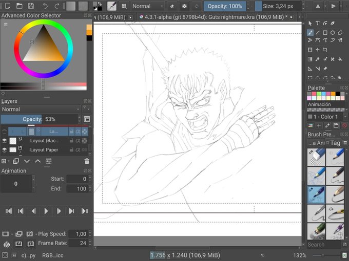
Task: Open the layer blending mode Normal dropdown
Action: pyautogui.click(x=41, y=109)
